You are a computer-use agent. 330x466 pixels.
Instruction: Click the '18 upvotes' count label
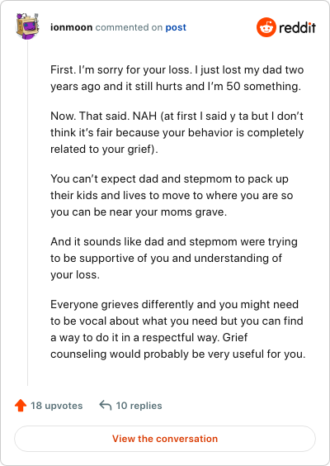point(57,406)
